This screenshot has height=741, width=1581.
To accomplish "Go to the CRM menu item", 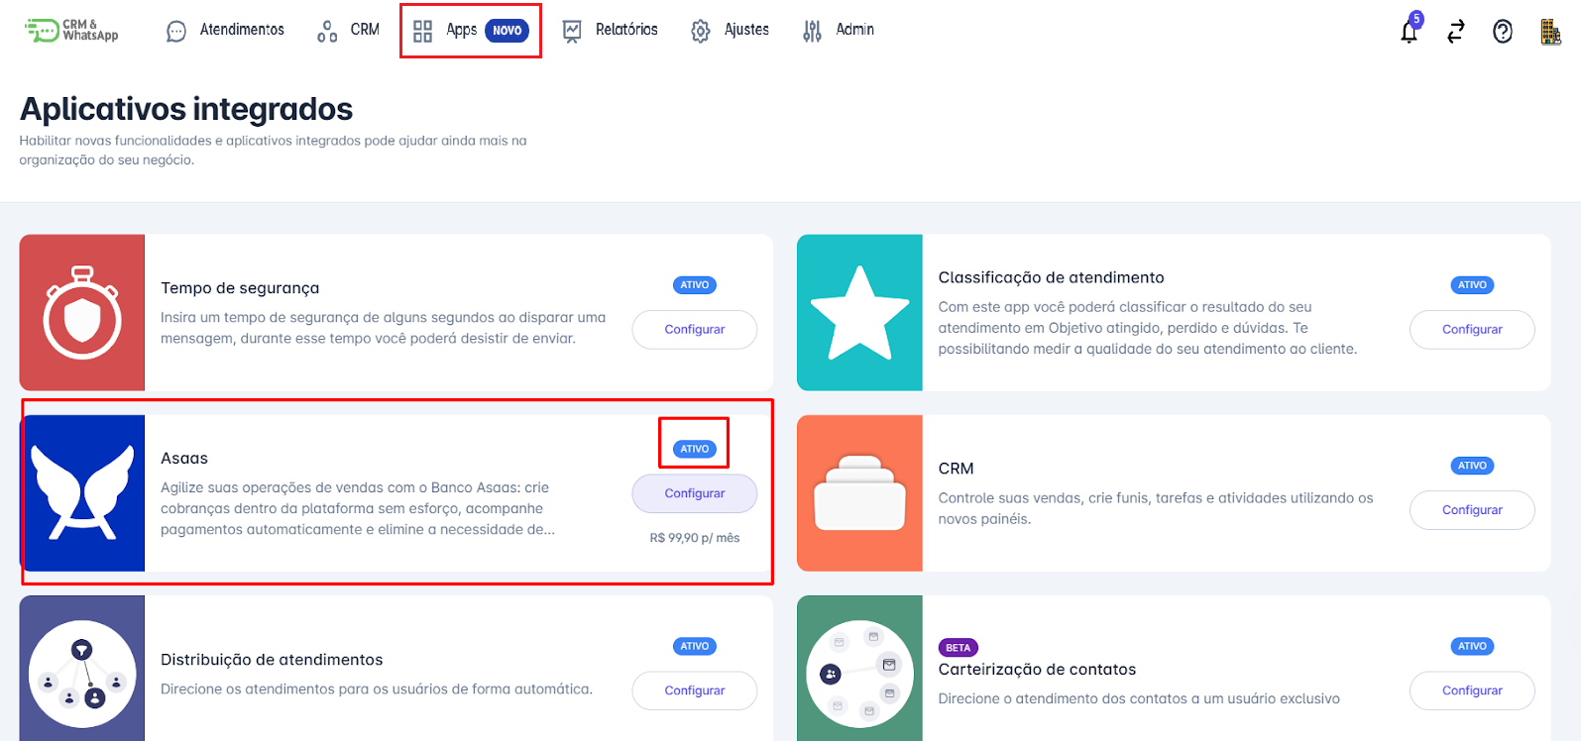I will (349, 31).
